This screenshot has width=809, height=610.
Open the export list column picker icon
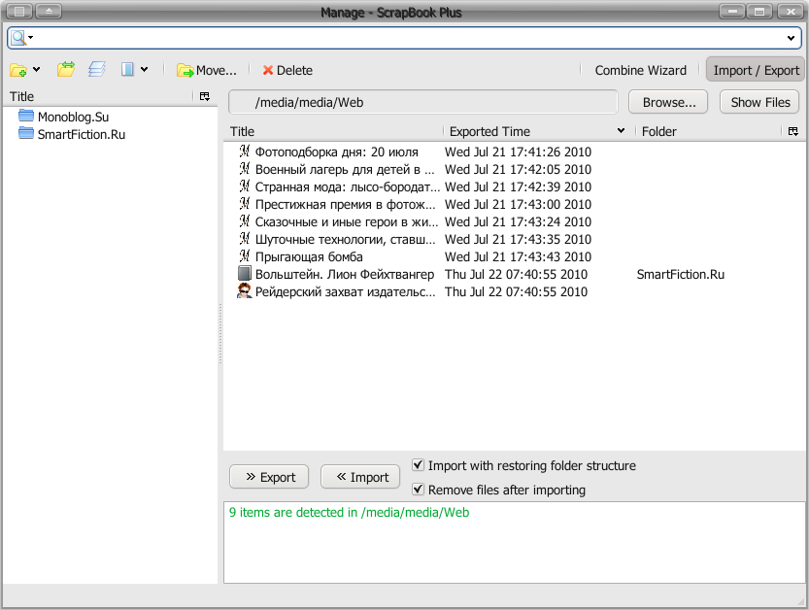(793, 131)
